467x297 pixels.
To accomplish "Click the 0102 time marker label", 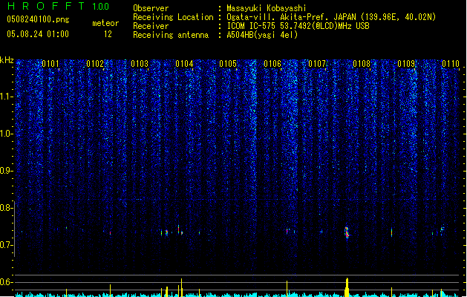I will click(95, 64).
